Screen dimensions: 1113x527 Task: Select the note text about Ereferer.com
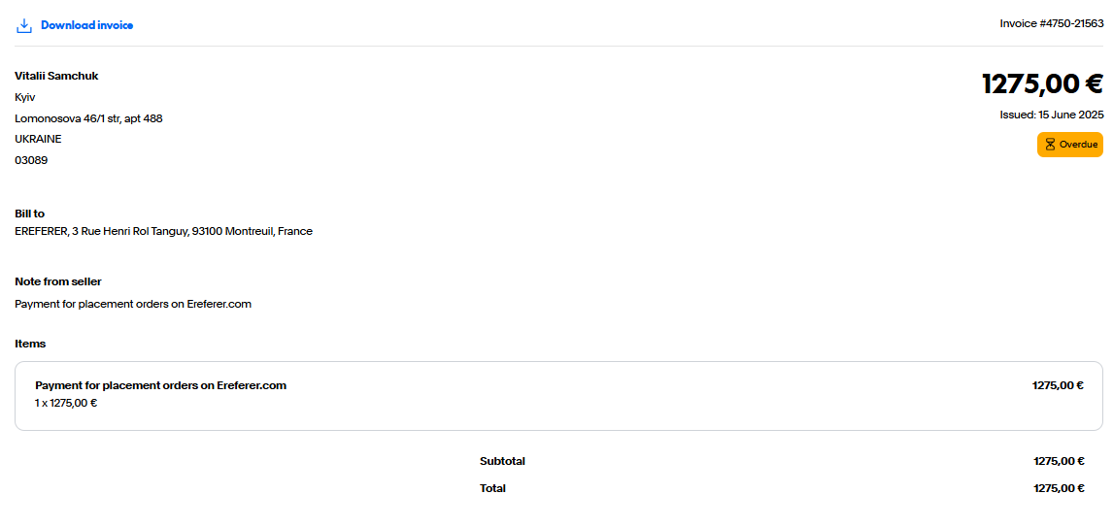tap(133, 305)
